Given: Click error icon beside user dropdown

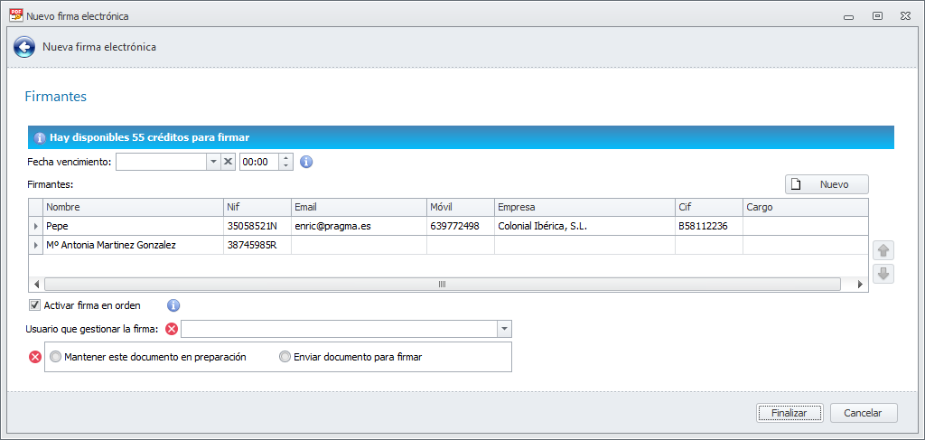Looking at the screenshot, I should (x=172, y=329).
